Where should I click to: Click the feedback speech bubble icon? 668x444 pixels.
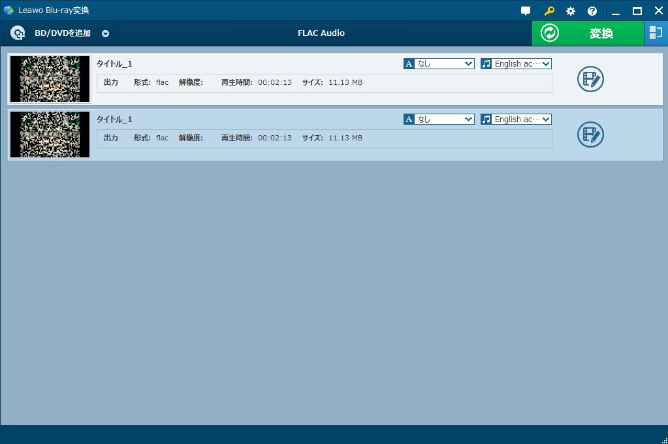526,10
